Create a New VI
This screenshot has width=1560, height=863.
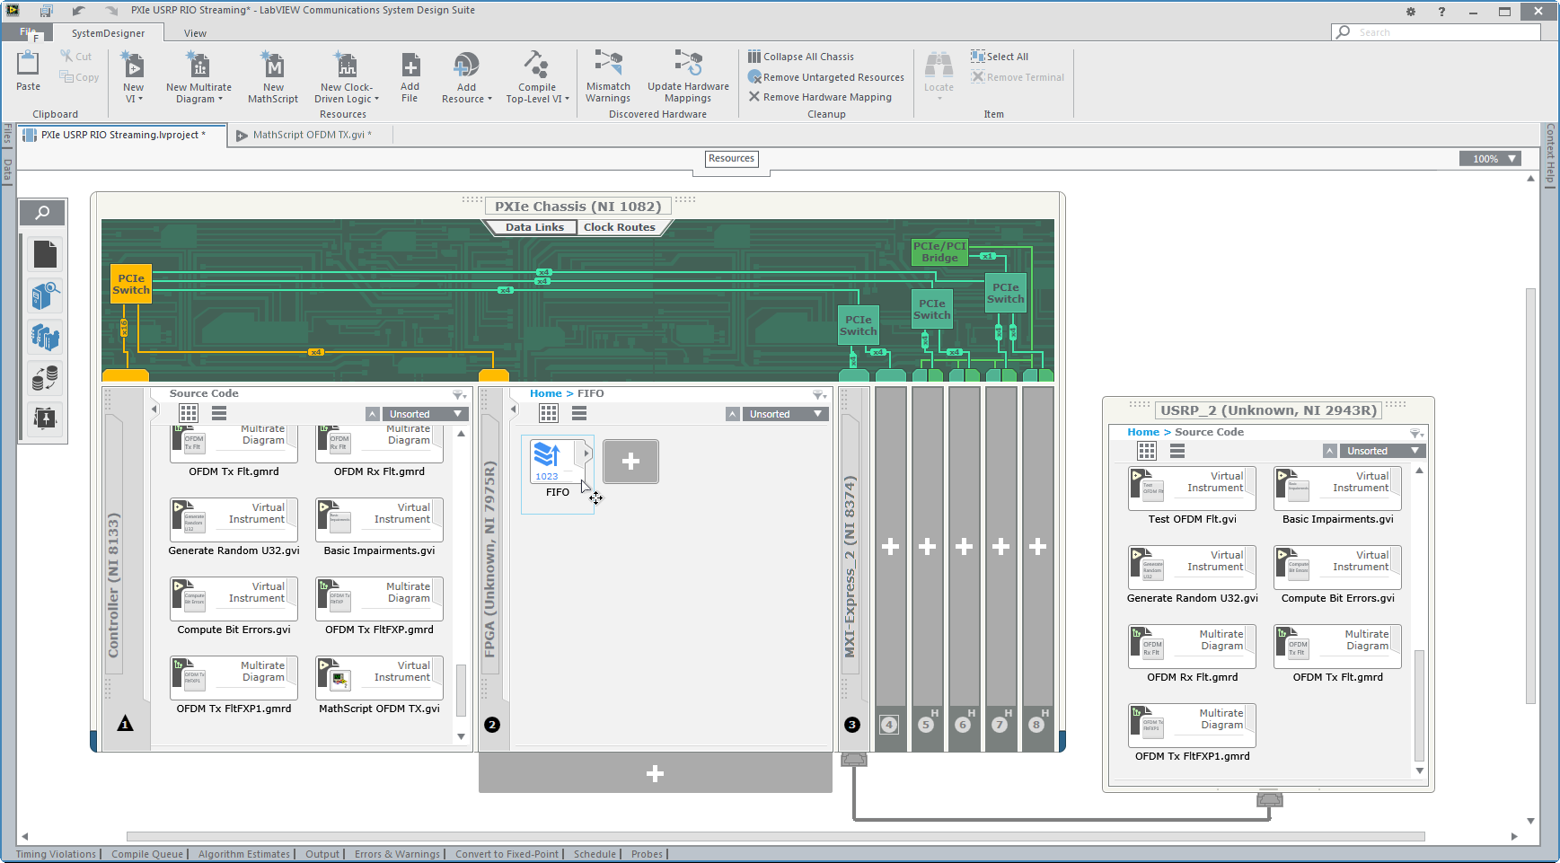click(133, 77)
